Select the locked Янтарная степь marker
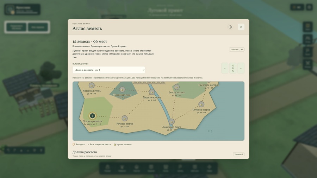The width and height of the screenshot is (317, 178). click(92, 85)
